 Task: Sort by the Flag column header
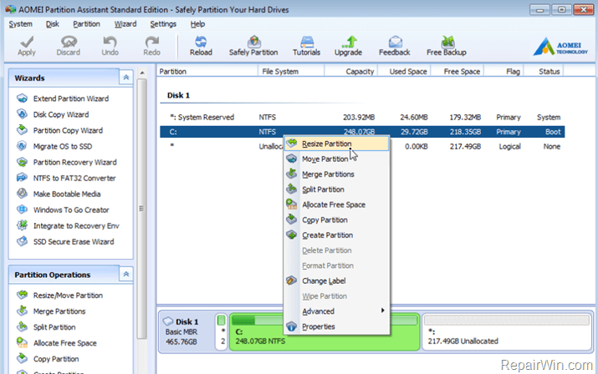tap(504, 71)
